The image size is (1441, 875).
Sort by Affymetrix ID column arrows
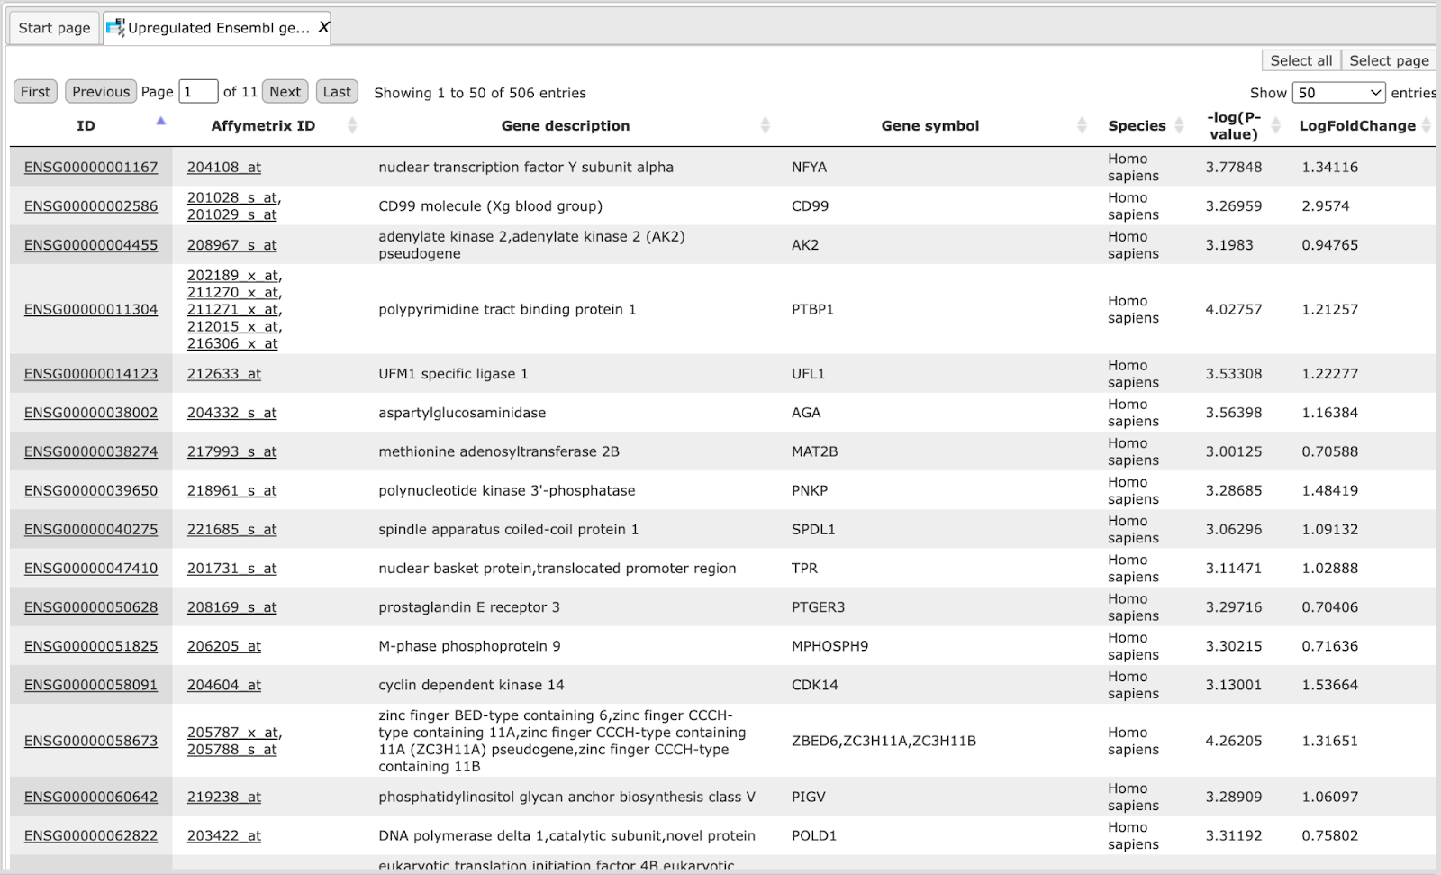[352, 125]
